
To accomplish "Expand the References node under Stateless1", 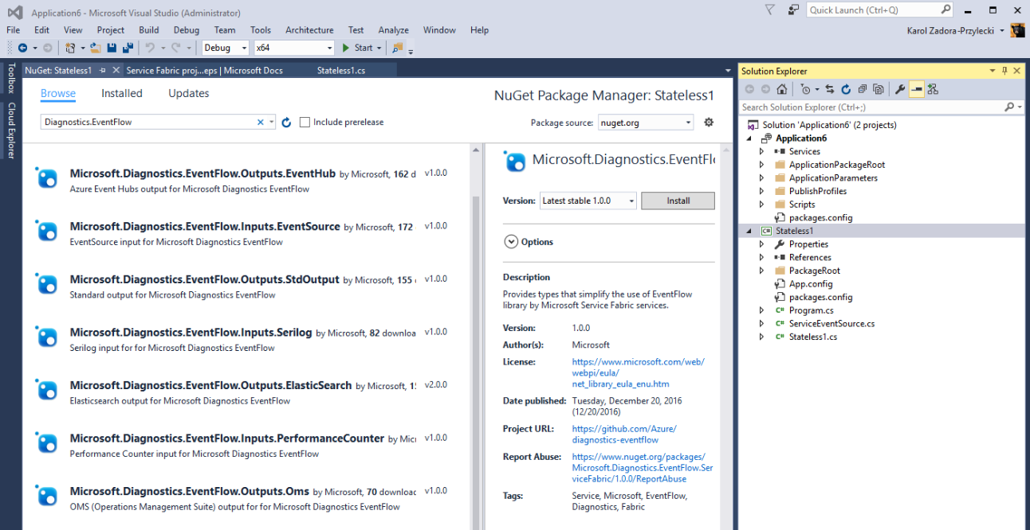I will pyautogui.click(x=761, y=257).
